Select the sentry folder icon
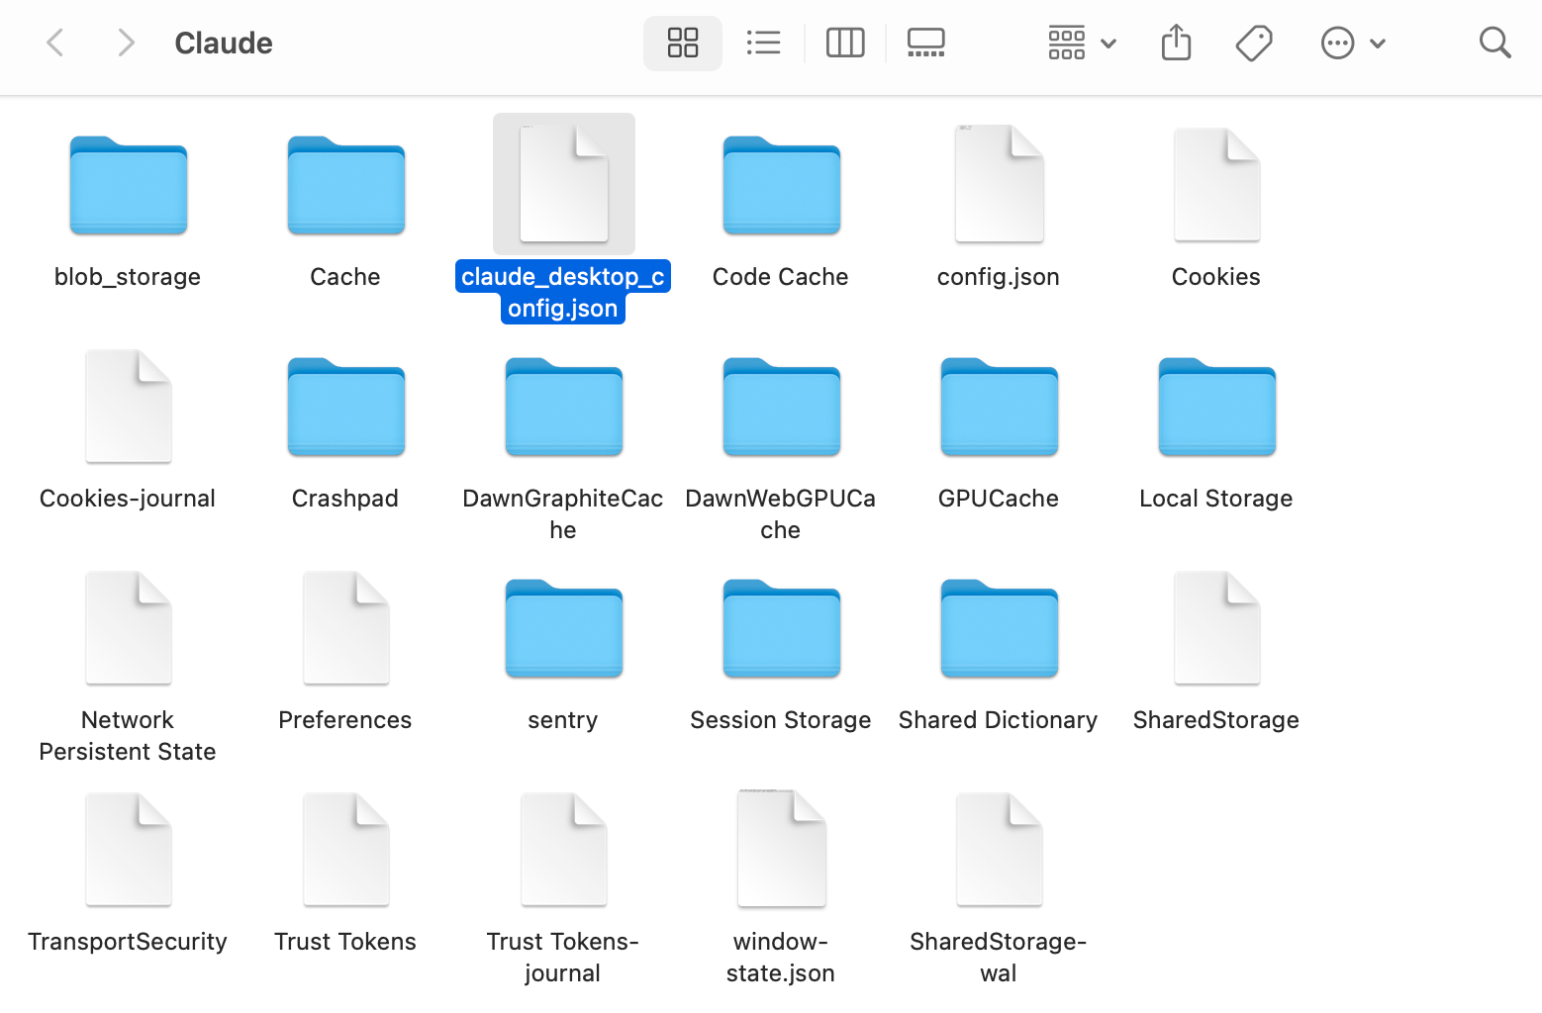1542x1013 pixels. (x=564, y=628)
